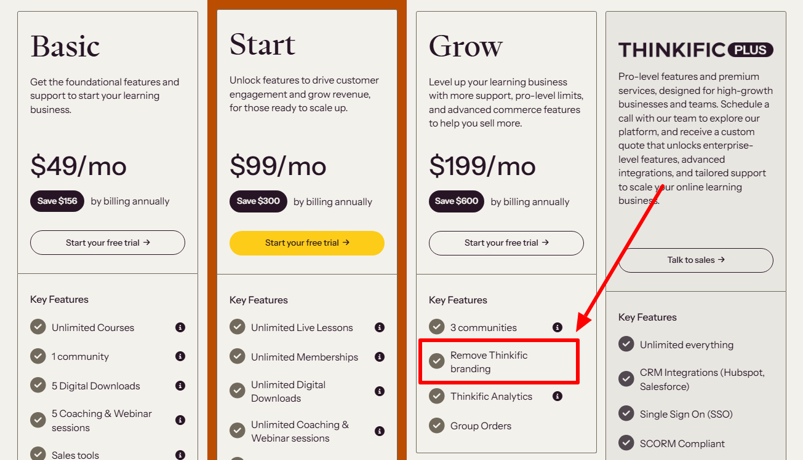Click checkmark next to SCORM Compliant
The height and width of the screenshot is (460, 803).
(626, 443)
